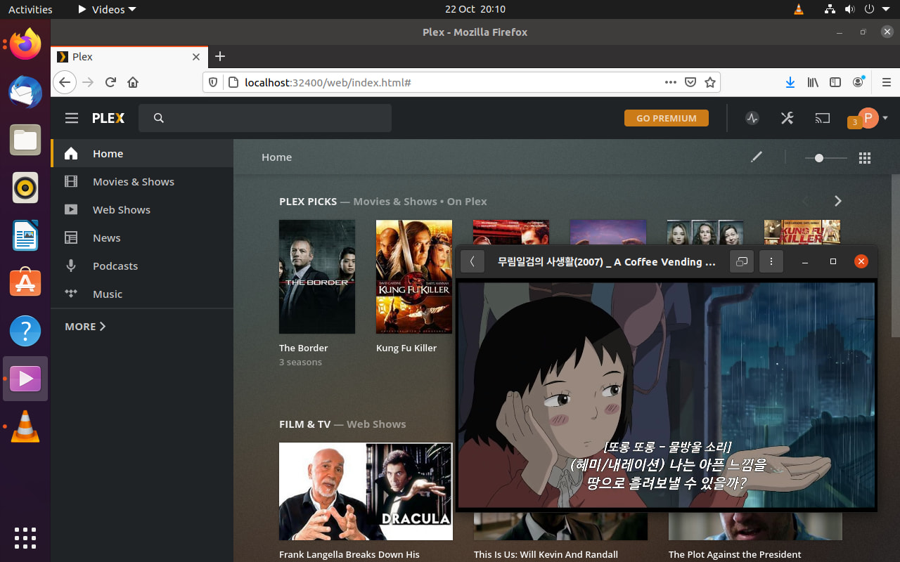Click the PLEX PICKS heading
This screenshot has height=562, width=900.
pos(308,201)
